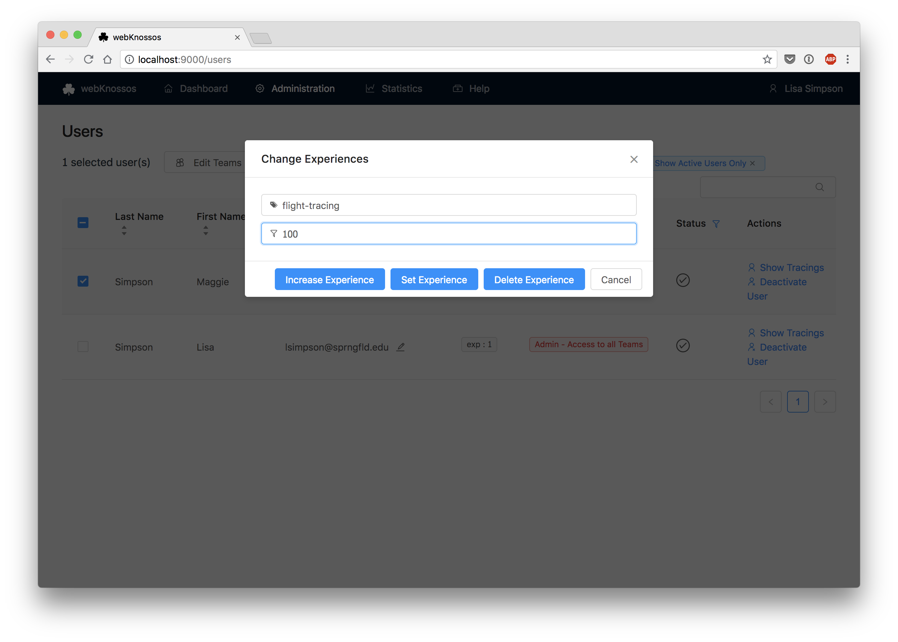Screen dimensions: 898x642
Task: Click the browser back arrow
Action: click(x=50, y=59)
